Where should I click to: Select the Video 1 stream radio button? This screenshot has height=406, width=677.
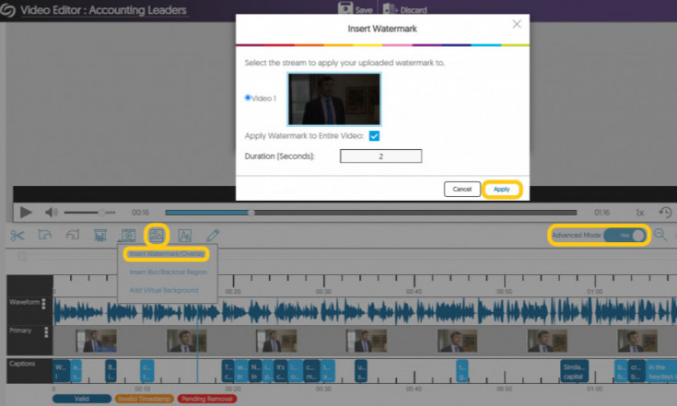248,98
